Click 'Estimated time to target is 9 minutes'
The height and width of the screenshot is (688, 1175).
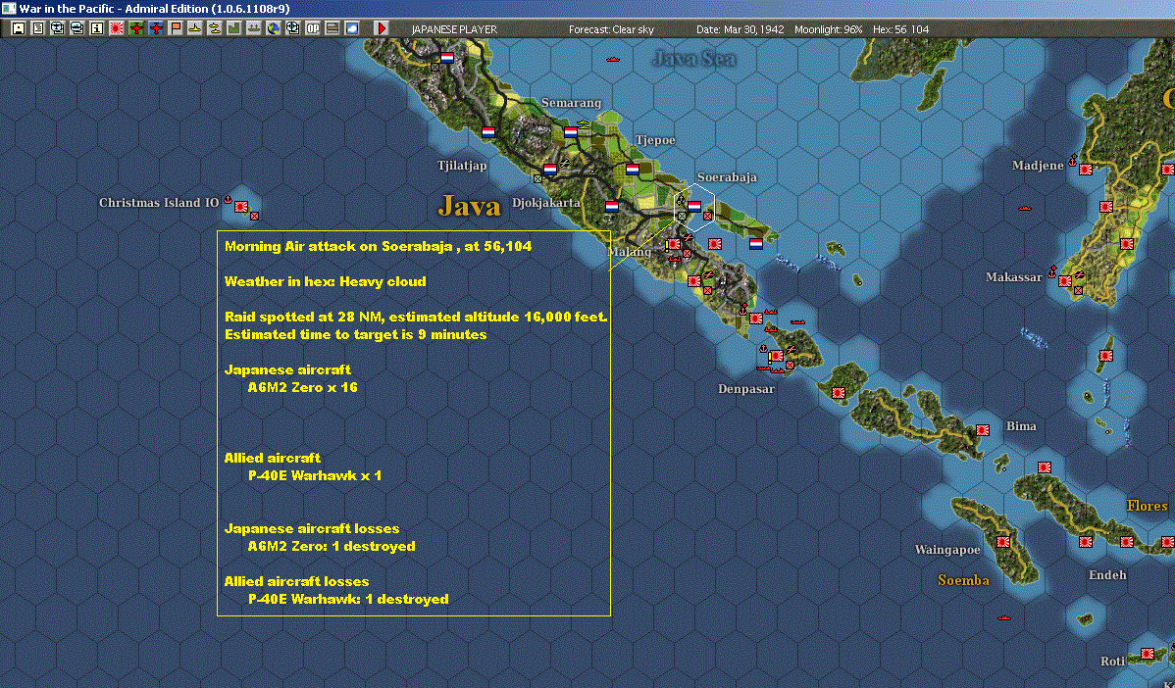[355, 334]
